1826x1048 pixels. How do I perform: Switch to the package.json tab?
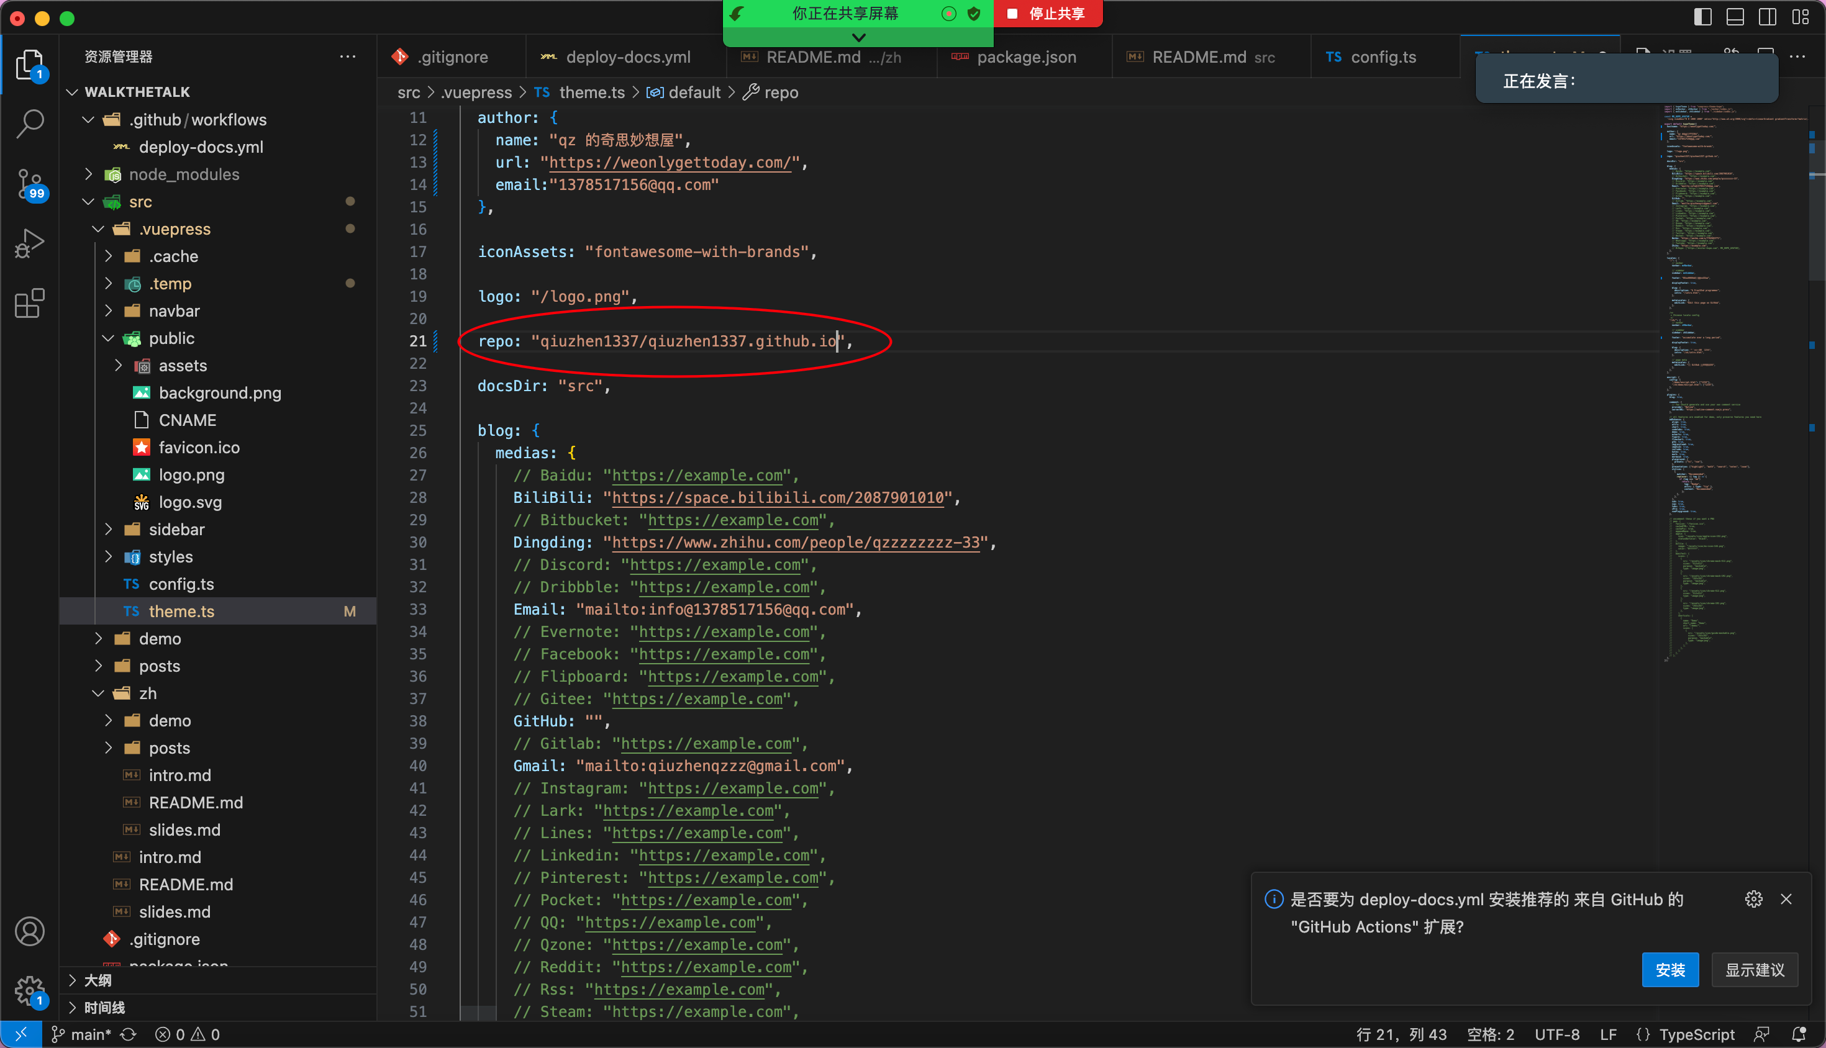point(1025,57)
